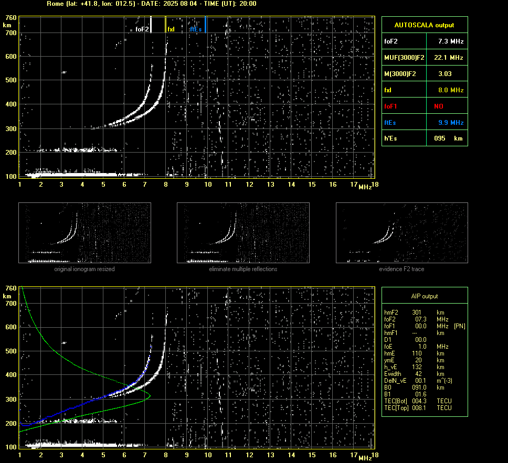Viewport: 508px width, 463px height.
Task: Click the DelN_vE value '00.1'
Action: tap(421, 381)
